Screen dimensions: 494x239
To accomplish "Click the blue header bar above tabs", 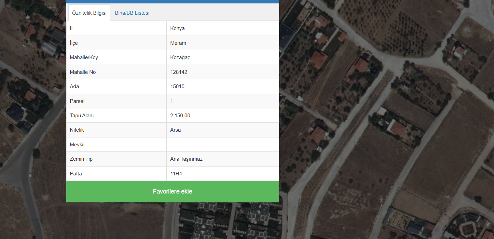I will click(173, 1).
